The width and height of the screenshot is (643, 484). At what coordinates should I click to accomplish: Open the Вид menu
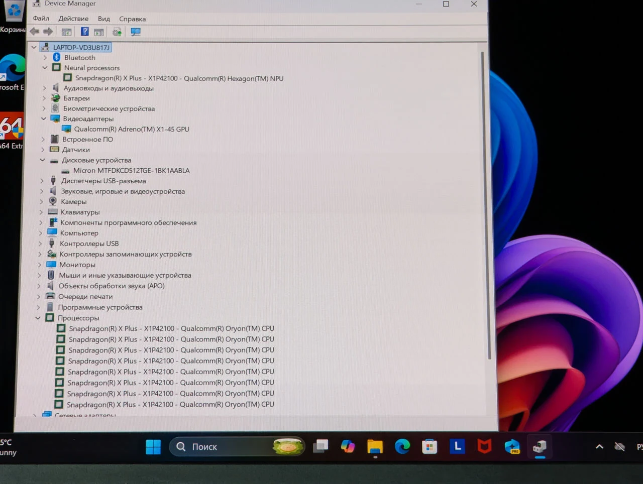coord(104,19)
